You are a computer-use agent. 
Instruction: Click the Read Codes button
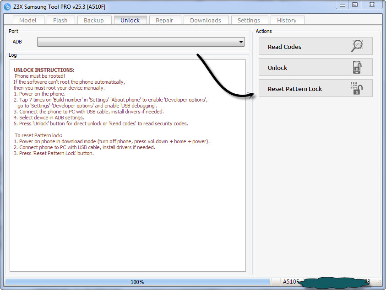[315, 46]
